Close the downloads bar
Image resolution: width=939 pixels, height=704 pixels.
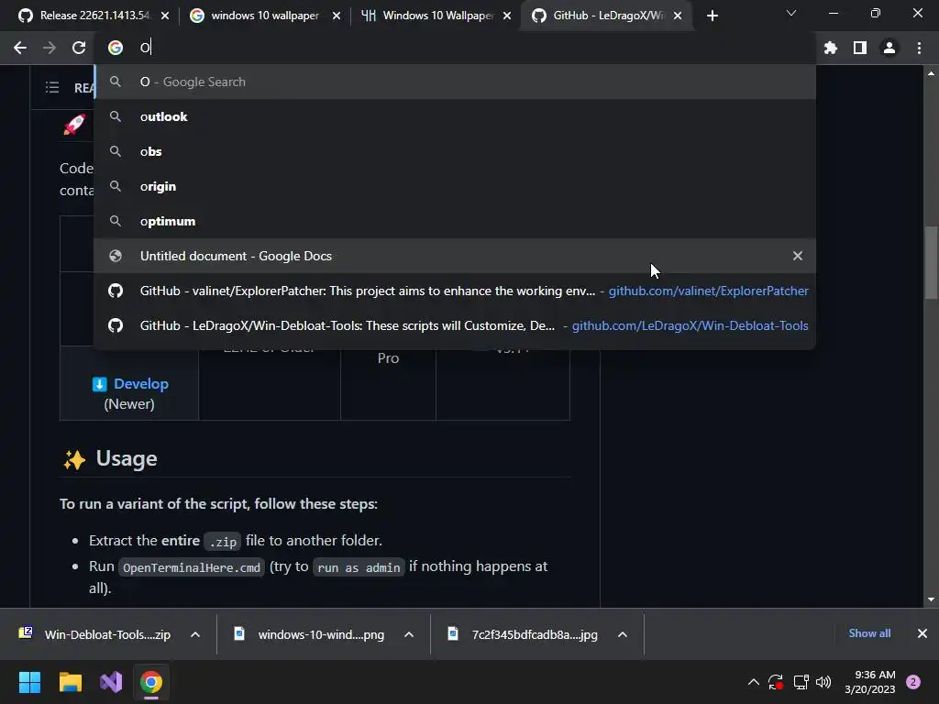[922, 633]
